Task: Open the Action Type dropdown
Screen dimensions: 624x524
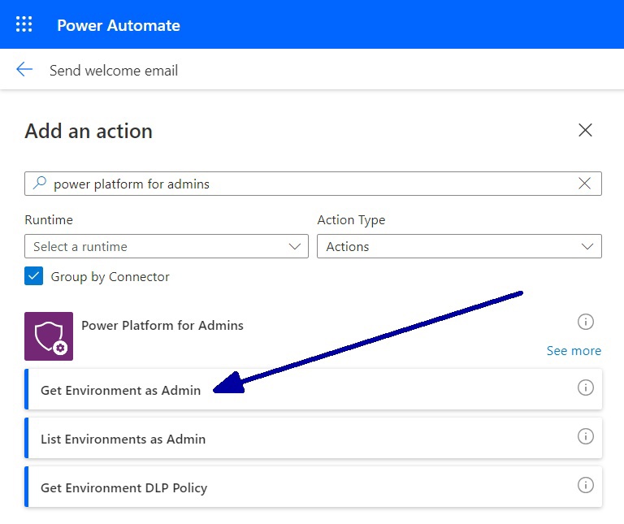Action: [459, 246]
